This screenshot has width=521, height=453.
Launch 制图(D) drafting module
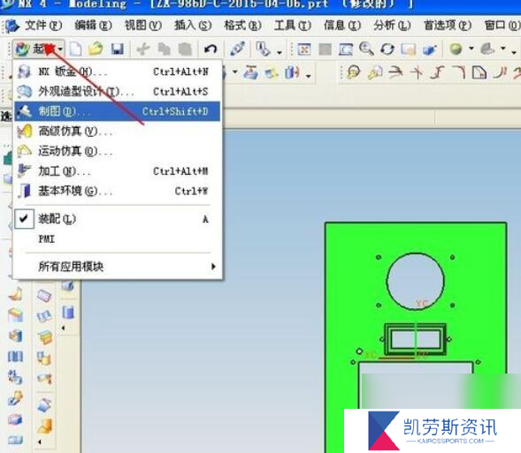[117, 111]
